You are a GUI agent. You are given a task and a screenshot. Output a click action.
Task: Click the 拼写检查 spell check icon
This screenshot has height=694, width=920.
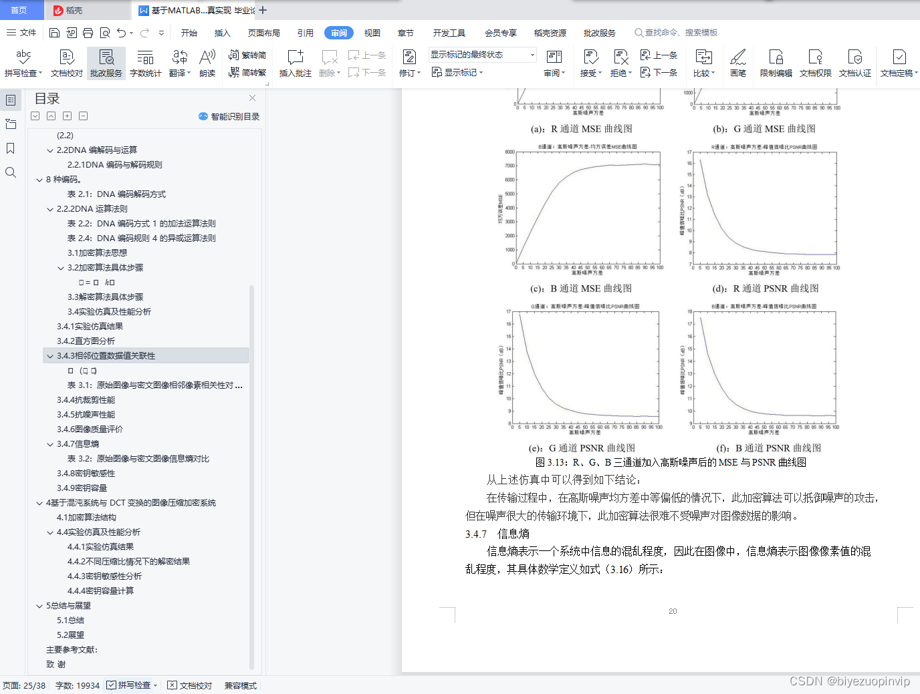(x=23, y=58)
